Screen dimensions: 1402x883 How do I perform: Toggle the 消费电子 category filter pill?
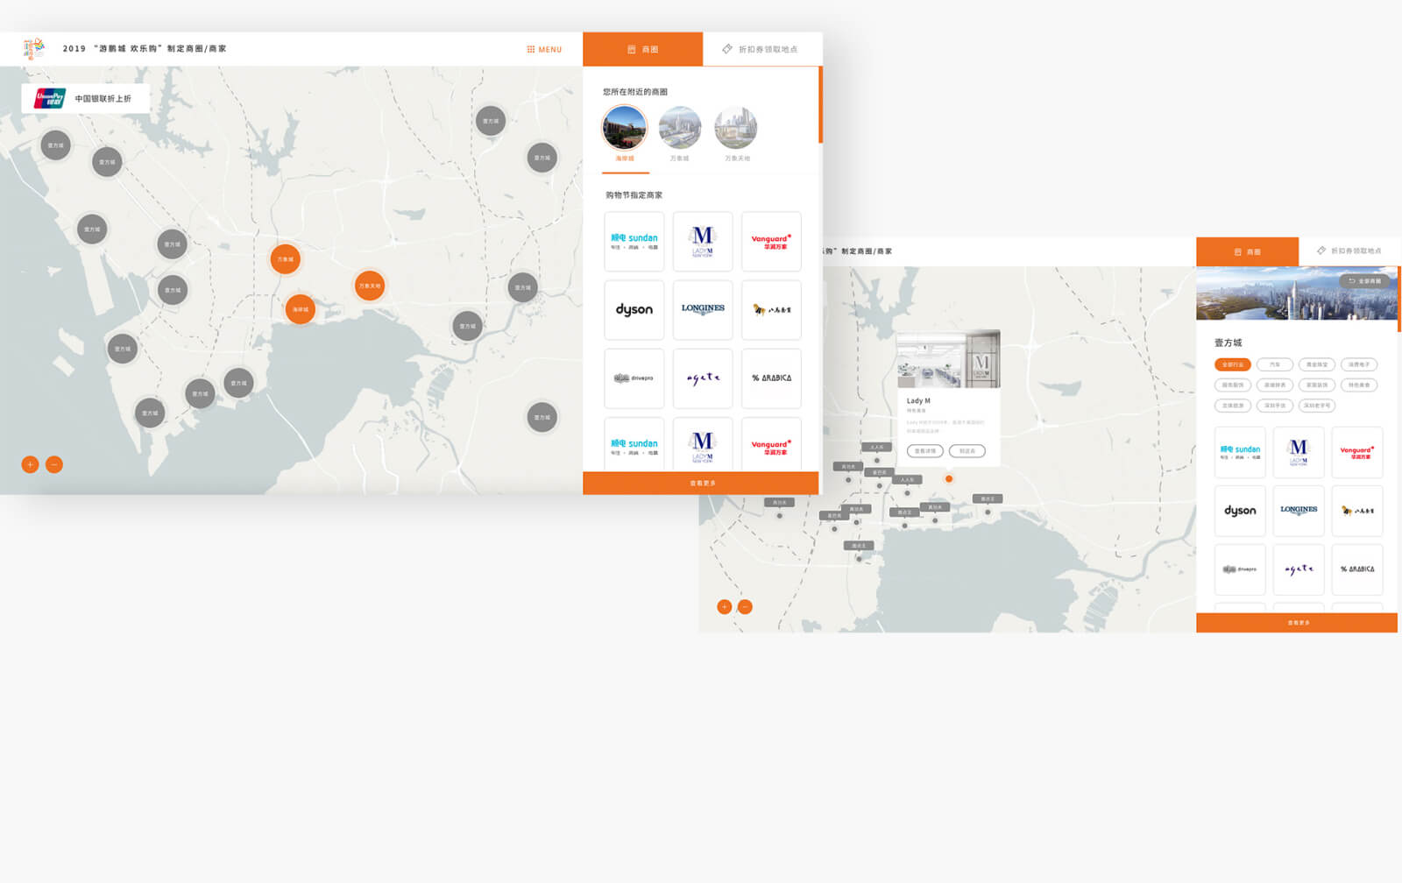(x=1359, y=364)
